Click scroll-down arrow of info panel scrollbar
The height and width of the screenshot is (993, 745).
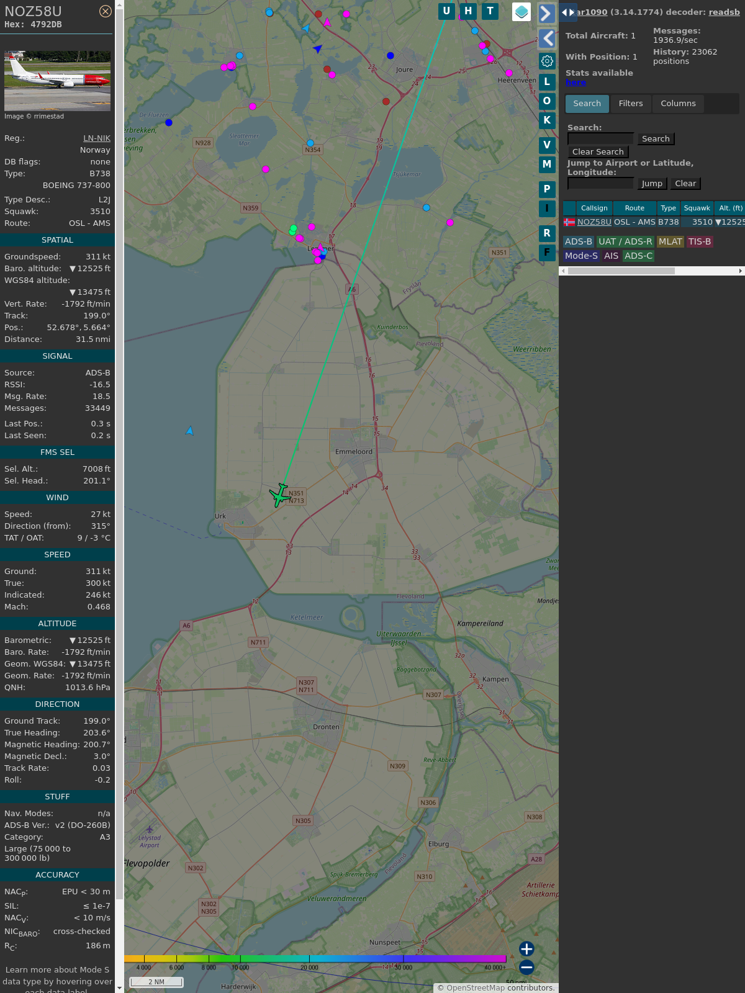119,988
